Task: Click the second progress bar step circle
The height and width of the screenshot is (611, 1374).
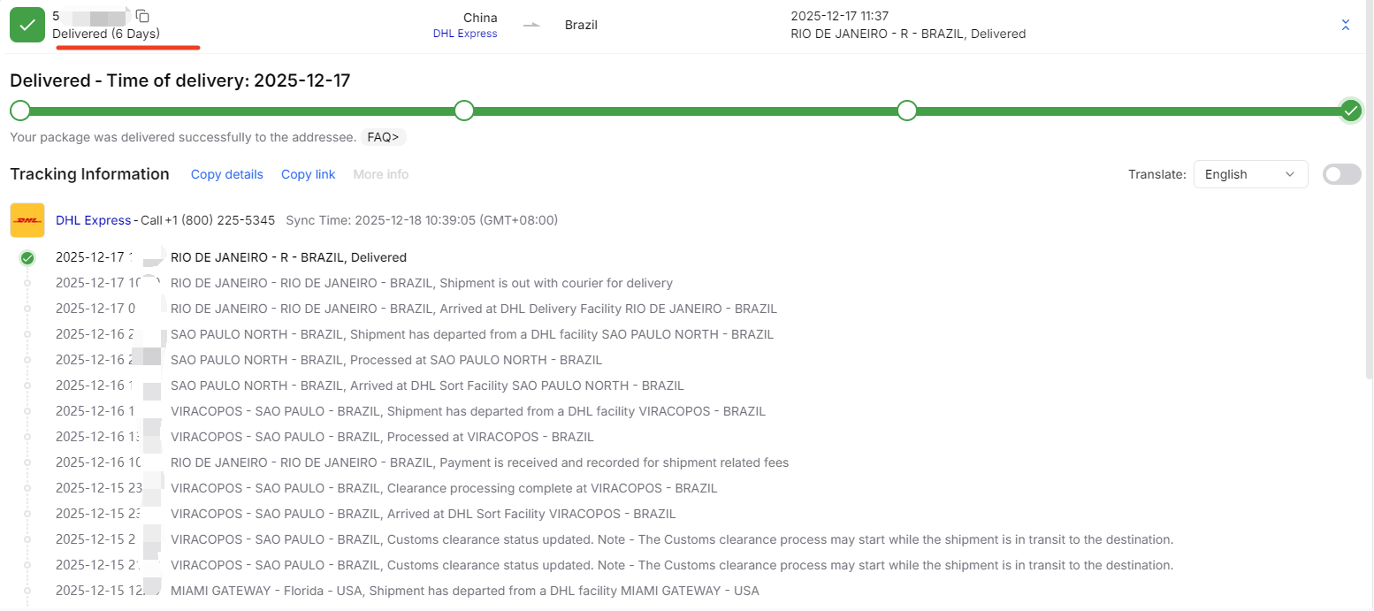Action: tap(464, 111)
